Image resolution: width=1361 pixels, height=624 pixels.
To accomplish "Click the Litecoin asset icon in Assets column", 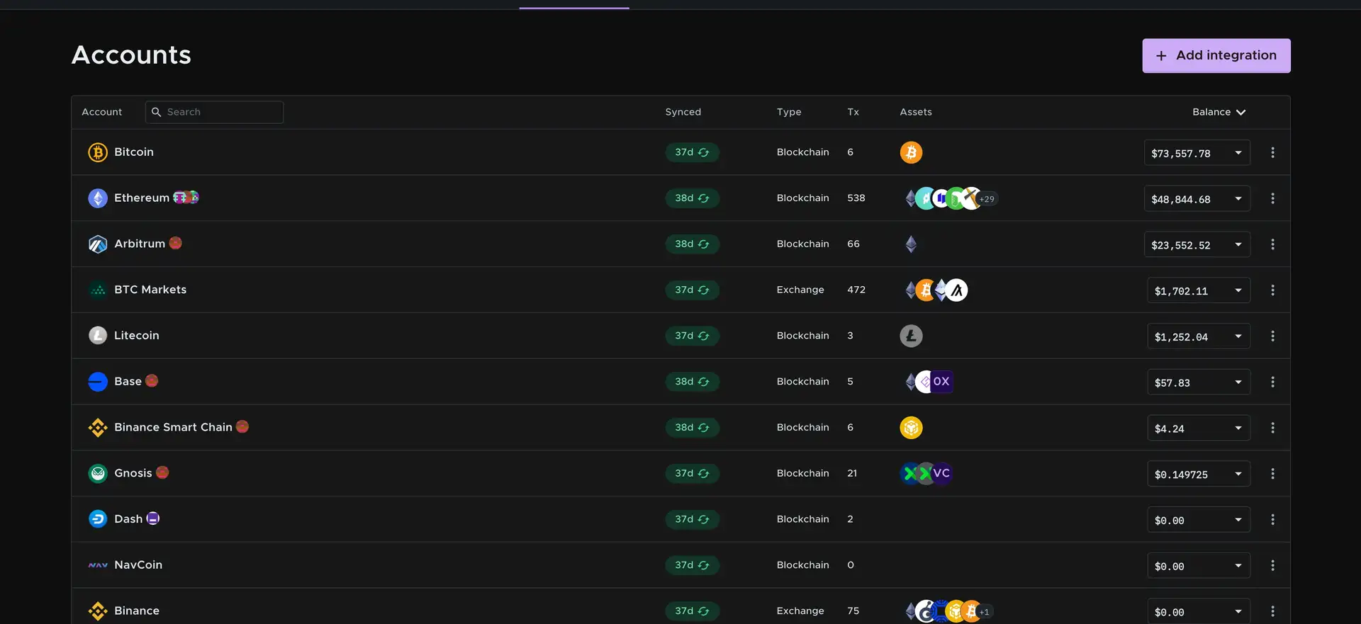I will [911, 336].
